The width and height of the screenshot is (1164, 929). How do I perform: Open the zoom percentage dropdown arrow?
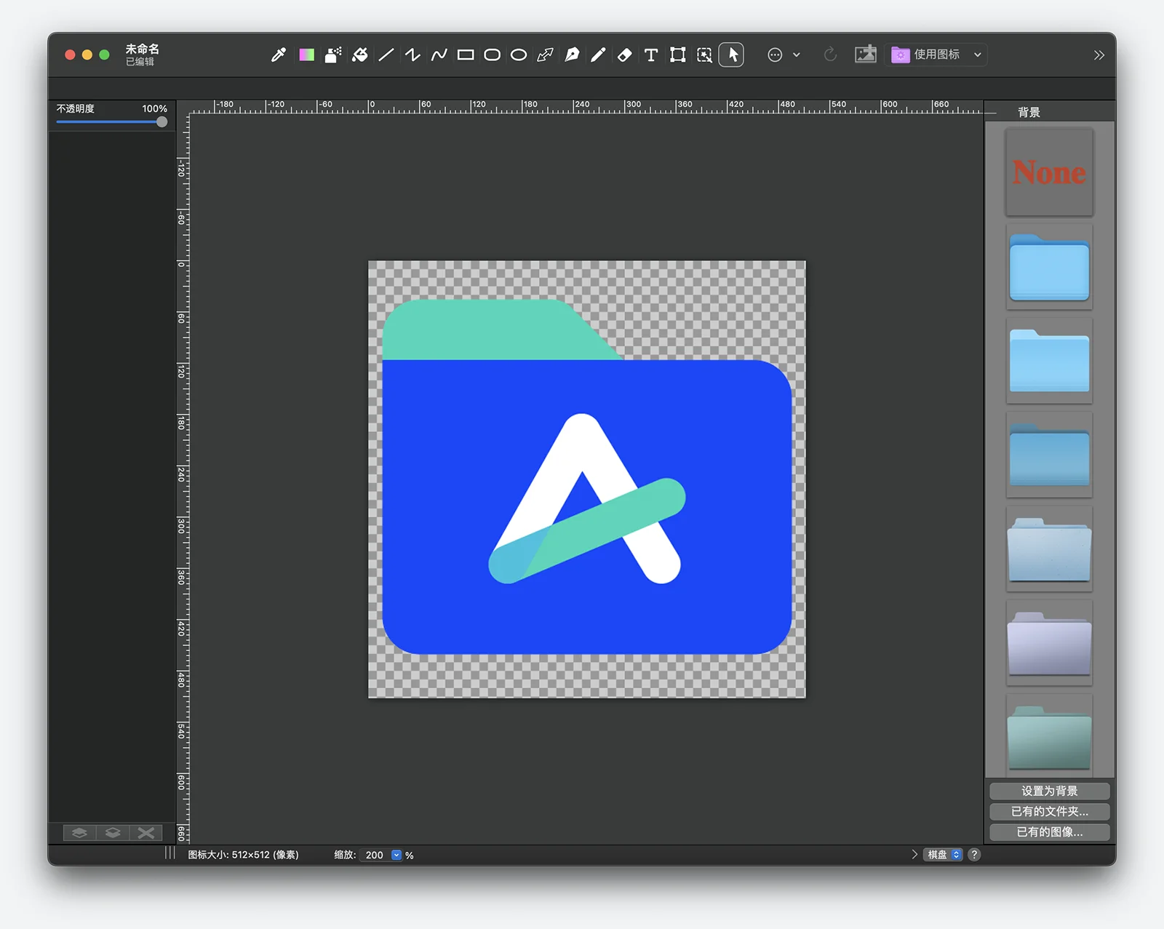click(x=396, y=855)
